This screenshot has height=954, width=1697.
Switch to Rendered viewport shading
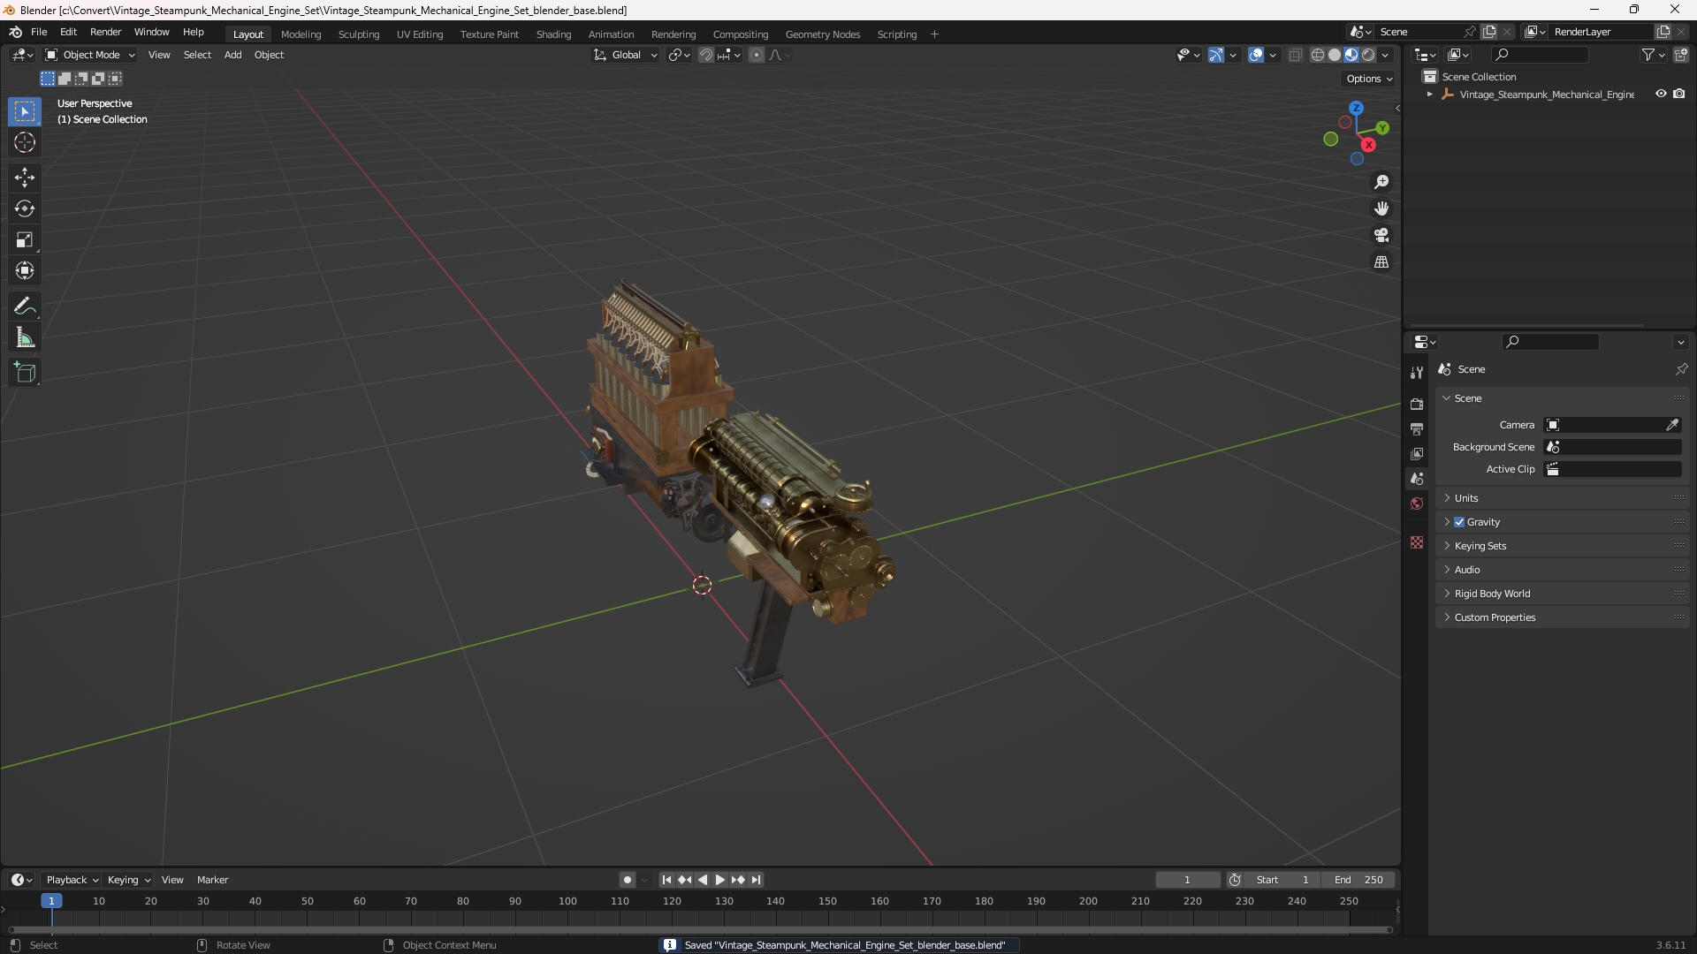[1368, 55]
